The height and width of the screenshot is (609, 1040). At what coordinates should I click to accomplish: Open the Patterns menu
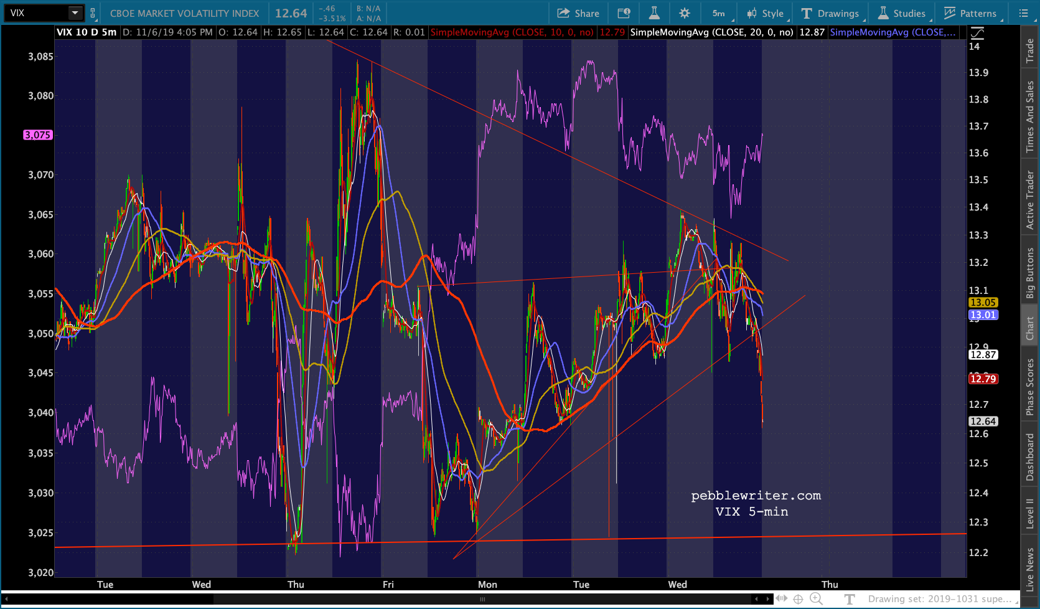(x=970, y=13)
